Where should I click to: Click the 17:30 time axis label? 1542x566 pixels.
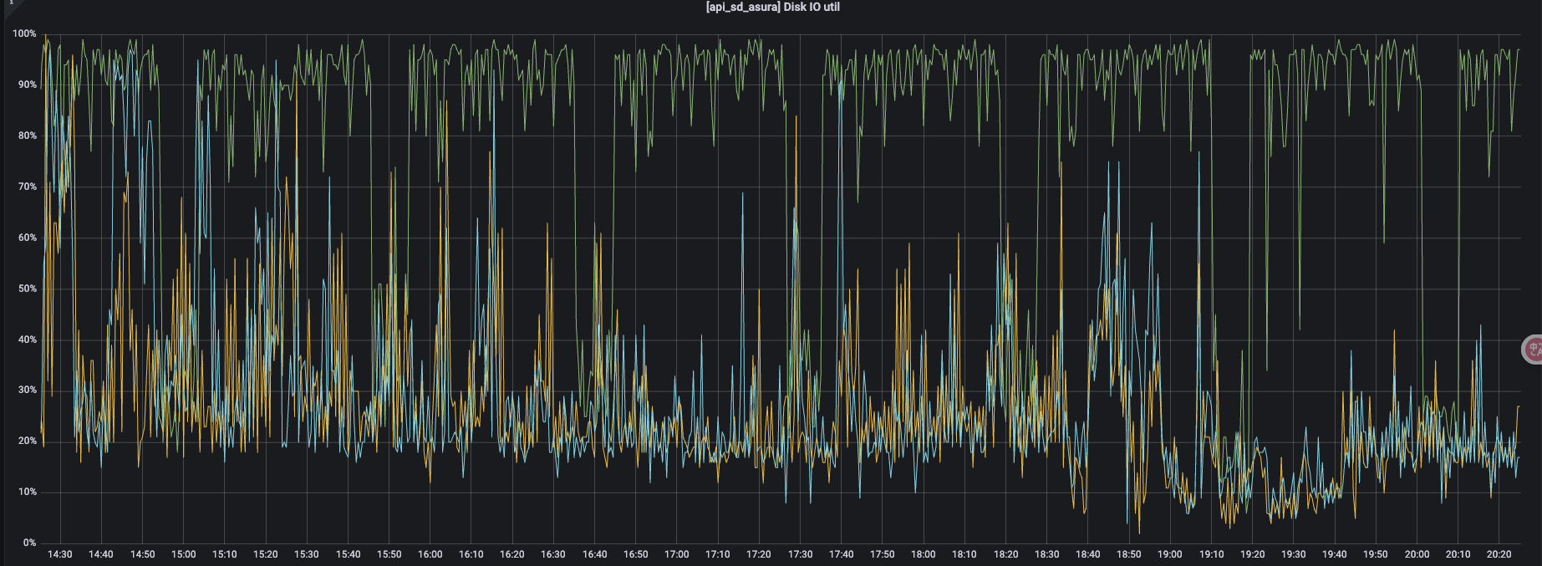pos(801,555)
